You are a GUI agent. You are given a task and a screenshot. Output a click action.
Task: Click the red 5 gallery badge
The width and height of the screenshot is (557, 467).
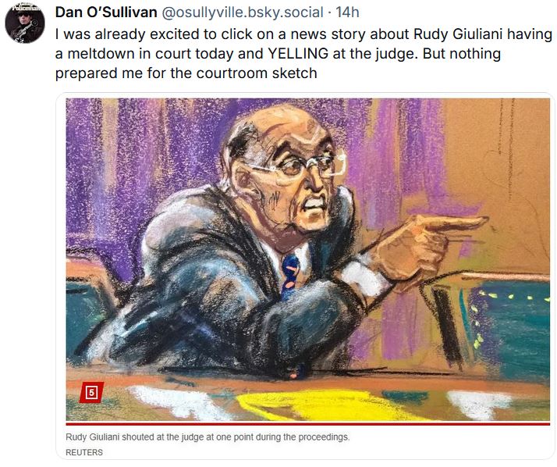click(x=91, y=392)
